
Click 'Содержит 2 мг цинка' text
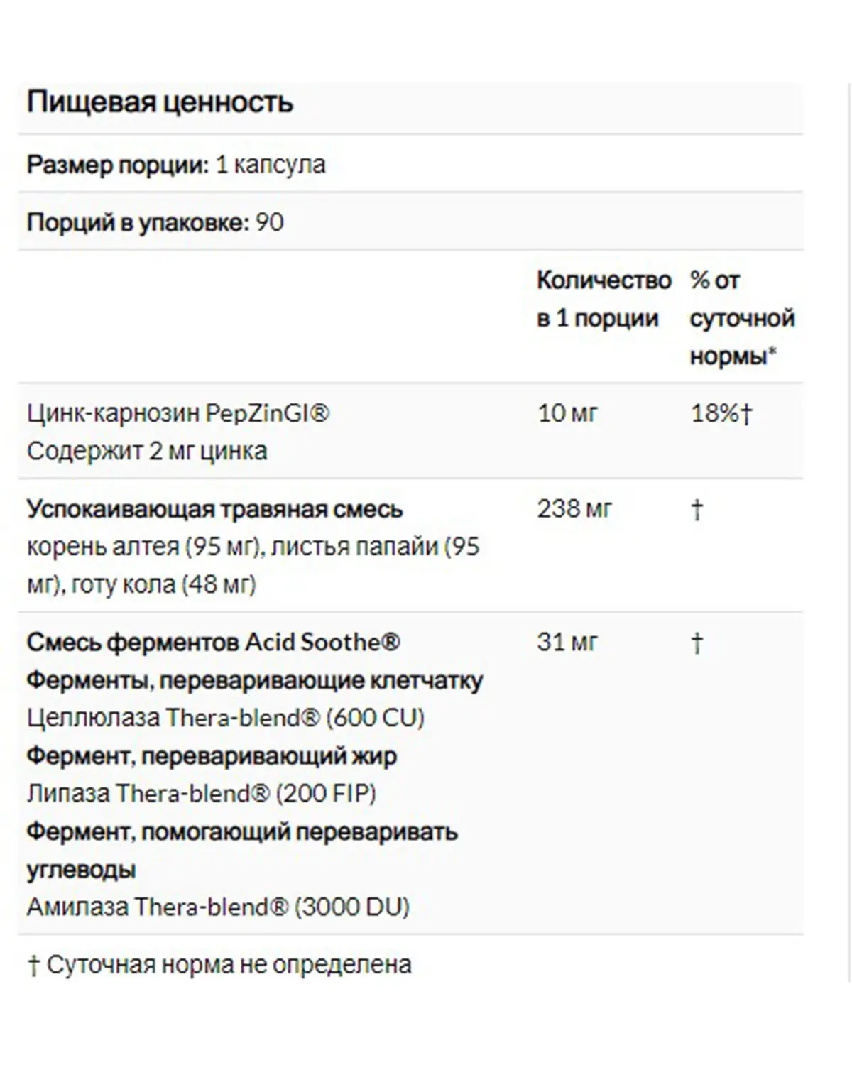click(147, 451)
